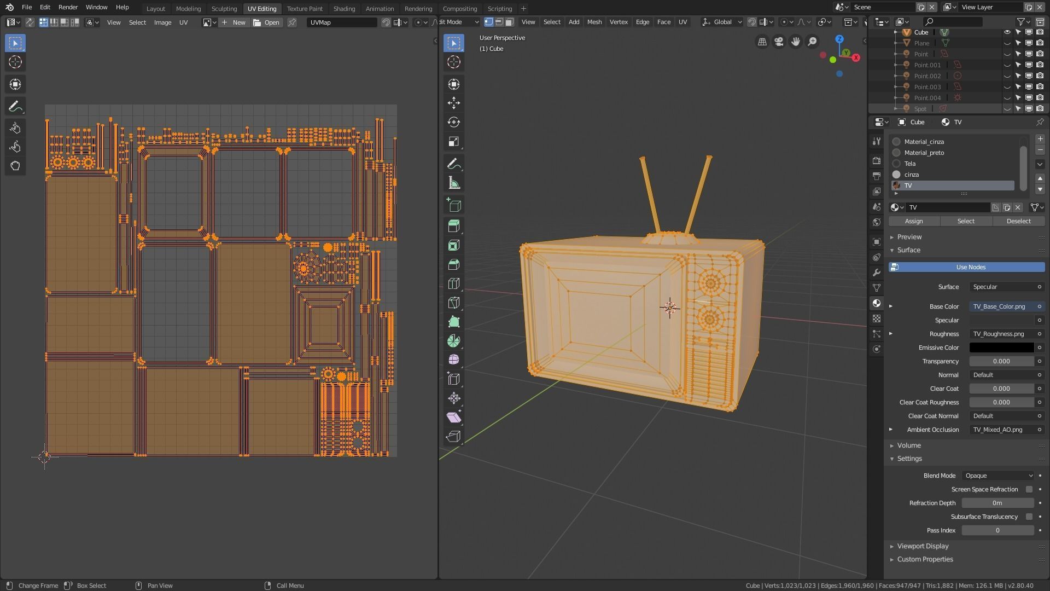Toggle visibility of Point.001 in outliner
1050x591 pixels.
pos(1007,65)
